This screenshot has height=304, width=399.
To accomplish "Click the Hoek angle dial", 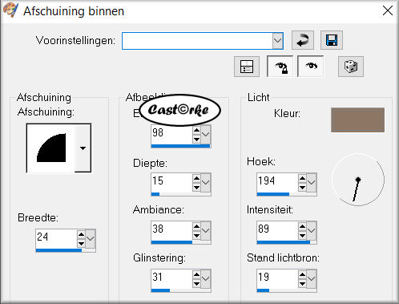I will pyautogui.click(x=358, y=180).
